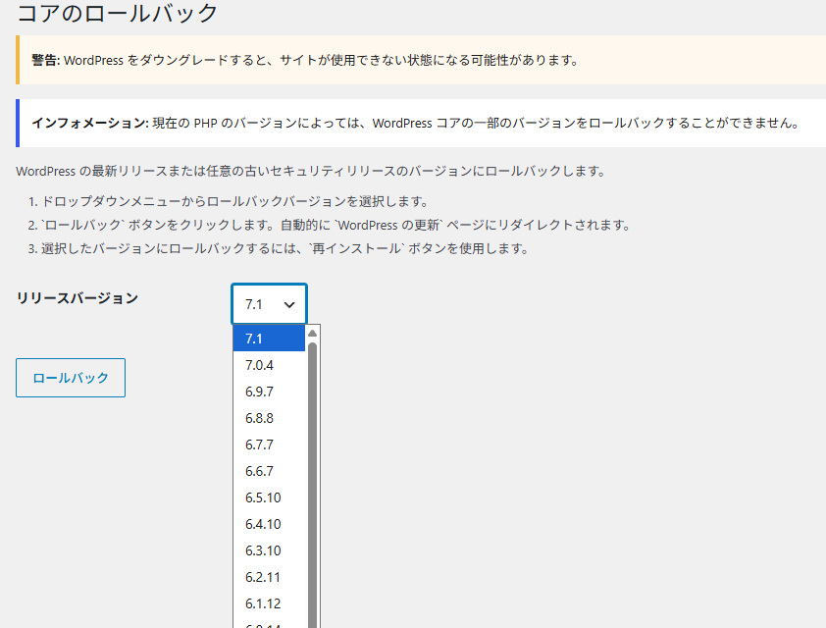This screenshot has width=826, height=628.
Task: Open the release version dropdown showing 7.1
Action: 269,304
